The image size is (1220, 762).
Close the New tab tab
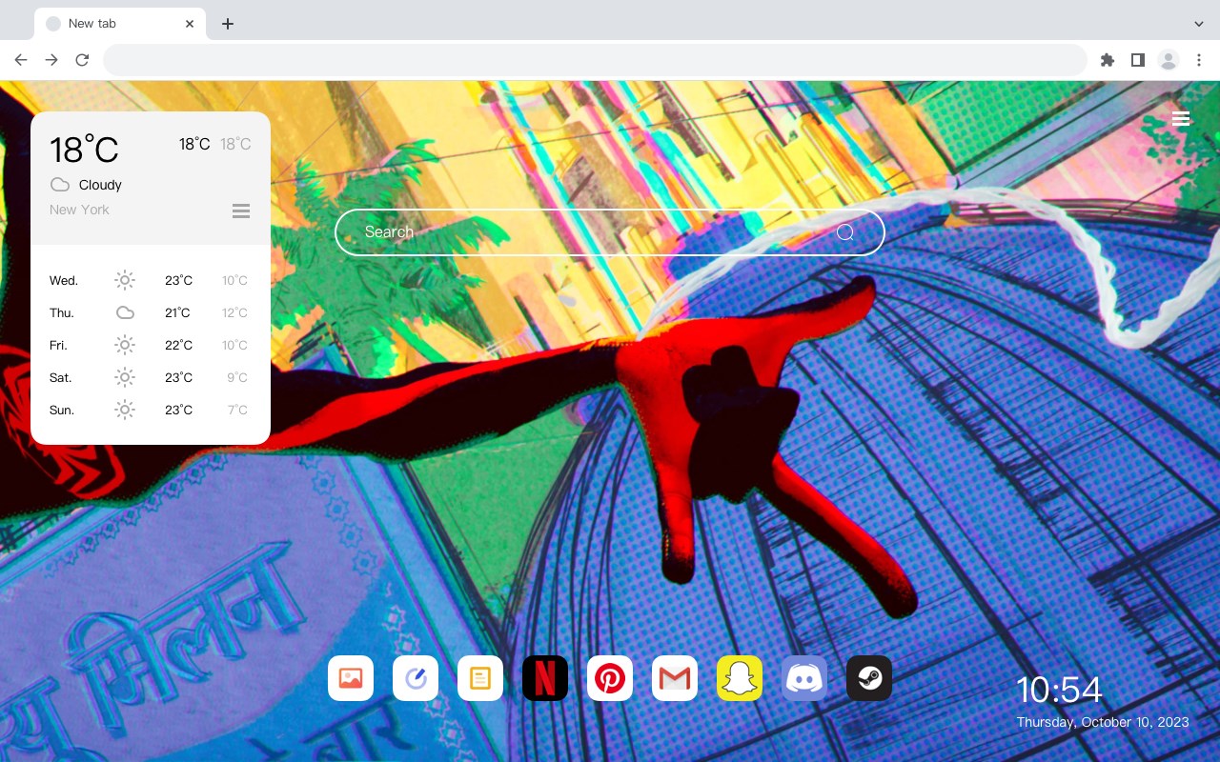click(191, 24)
